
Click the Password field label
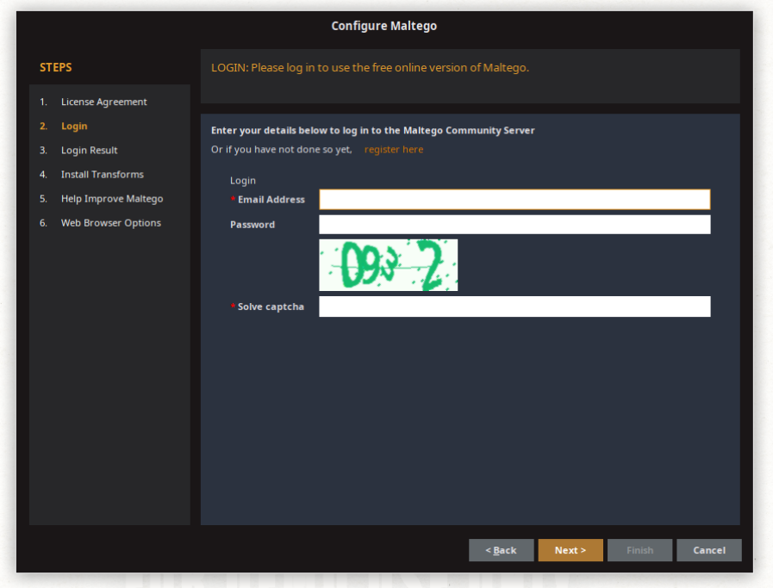click(x=252, y=225)
